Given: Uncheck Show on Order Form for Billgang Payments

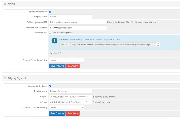Looking at the screenshot, I should pyautogui.click(x=50, y=86).
